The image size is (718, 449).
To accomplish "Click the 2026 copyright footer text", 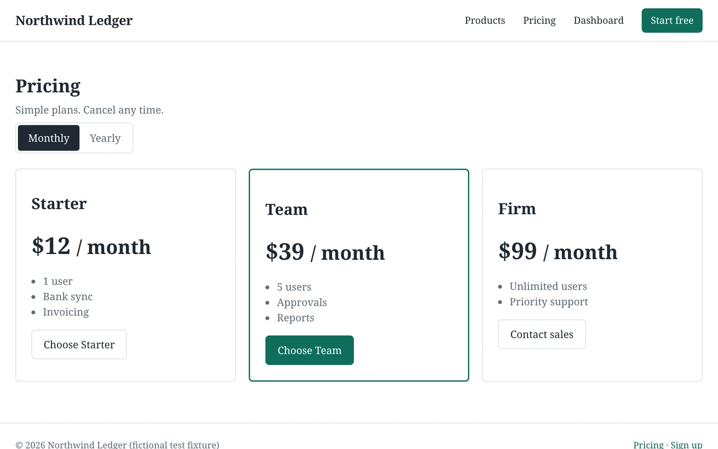I will (x=117, y=445).
